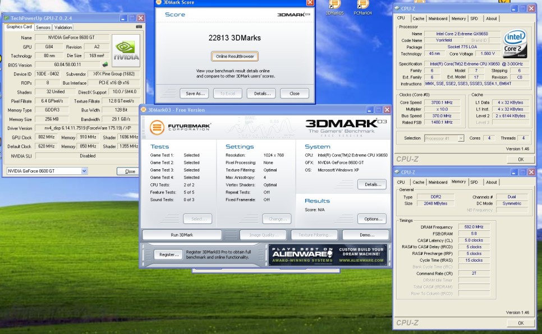
Task: Open Memory tab in CPU-Z processor window
Action: (x=458, y=18)
